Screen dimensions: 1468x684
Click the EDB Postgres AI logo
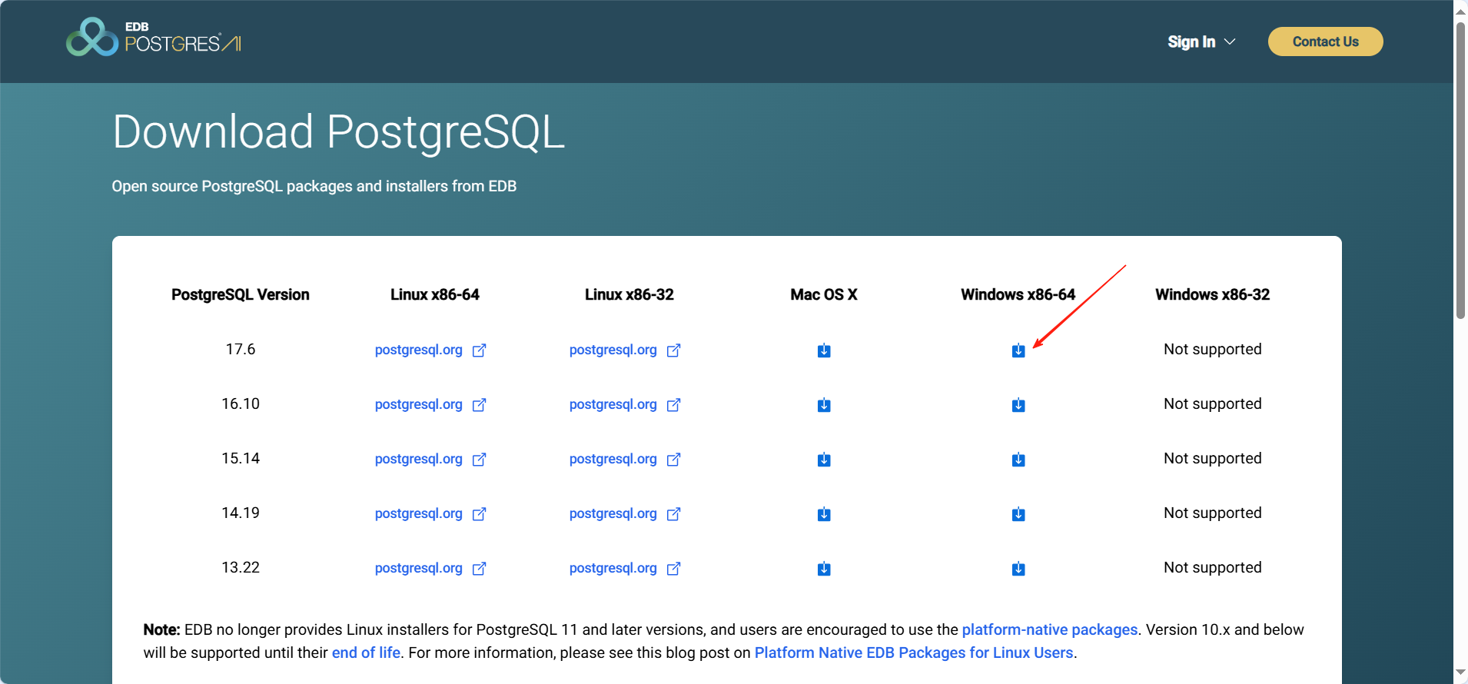(x=154, y=38)
